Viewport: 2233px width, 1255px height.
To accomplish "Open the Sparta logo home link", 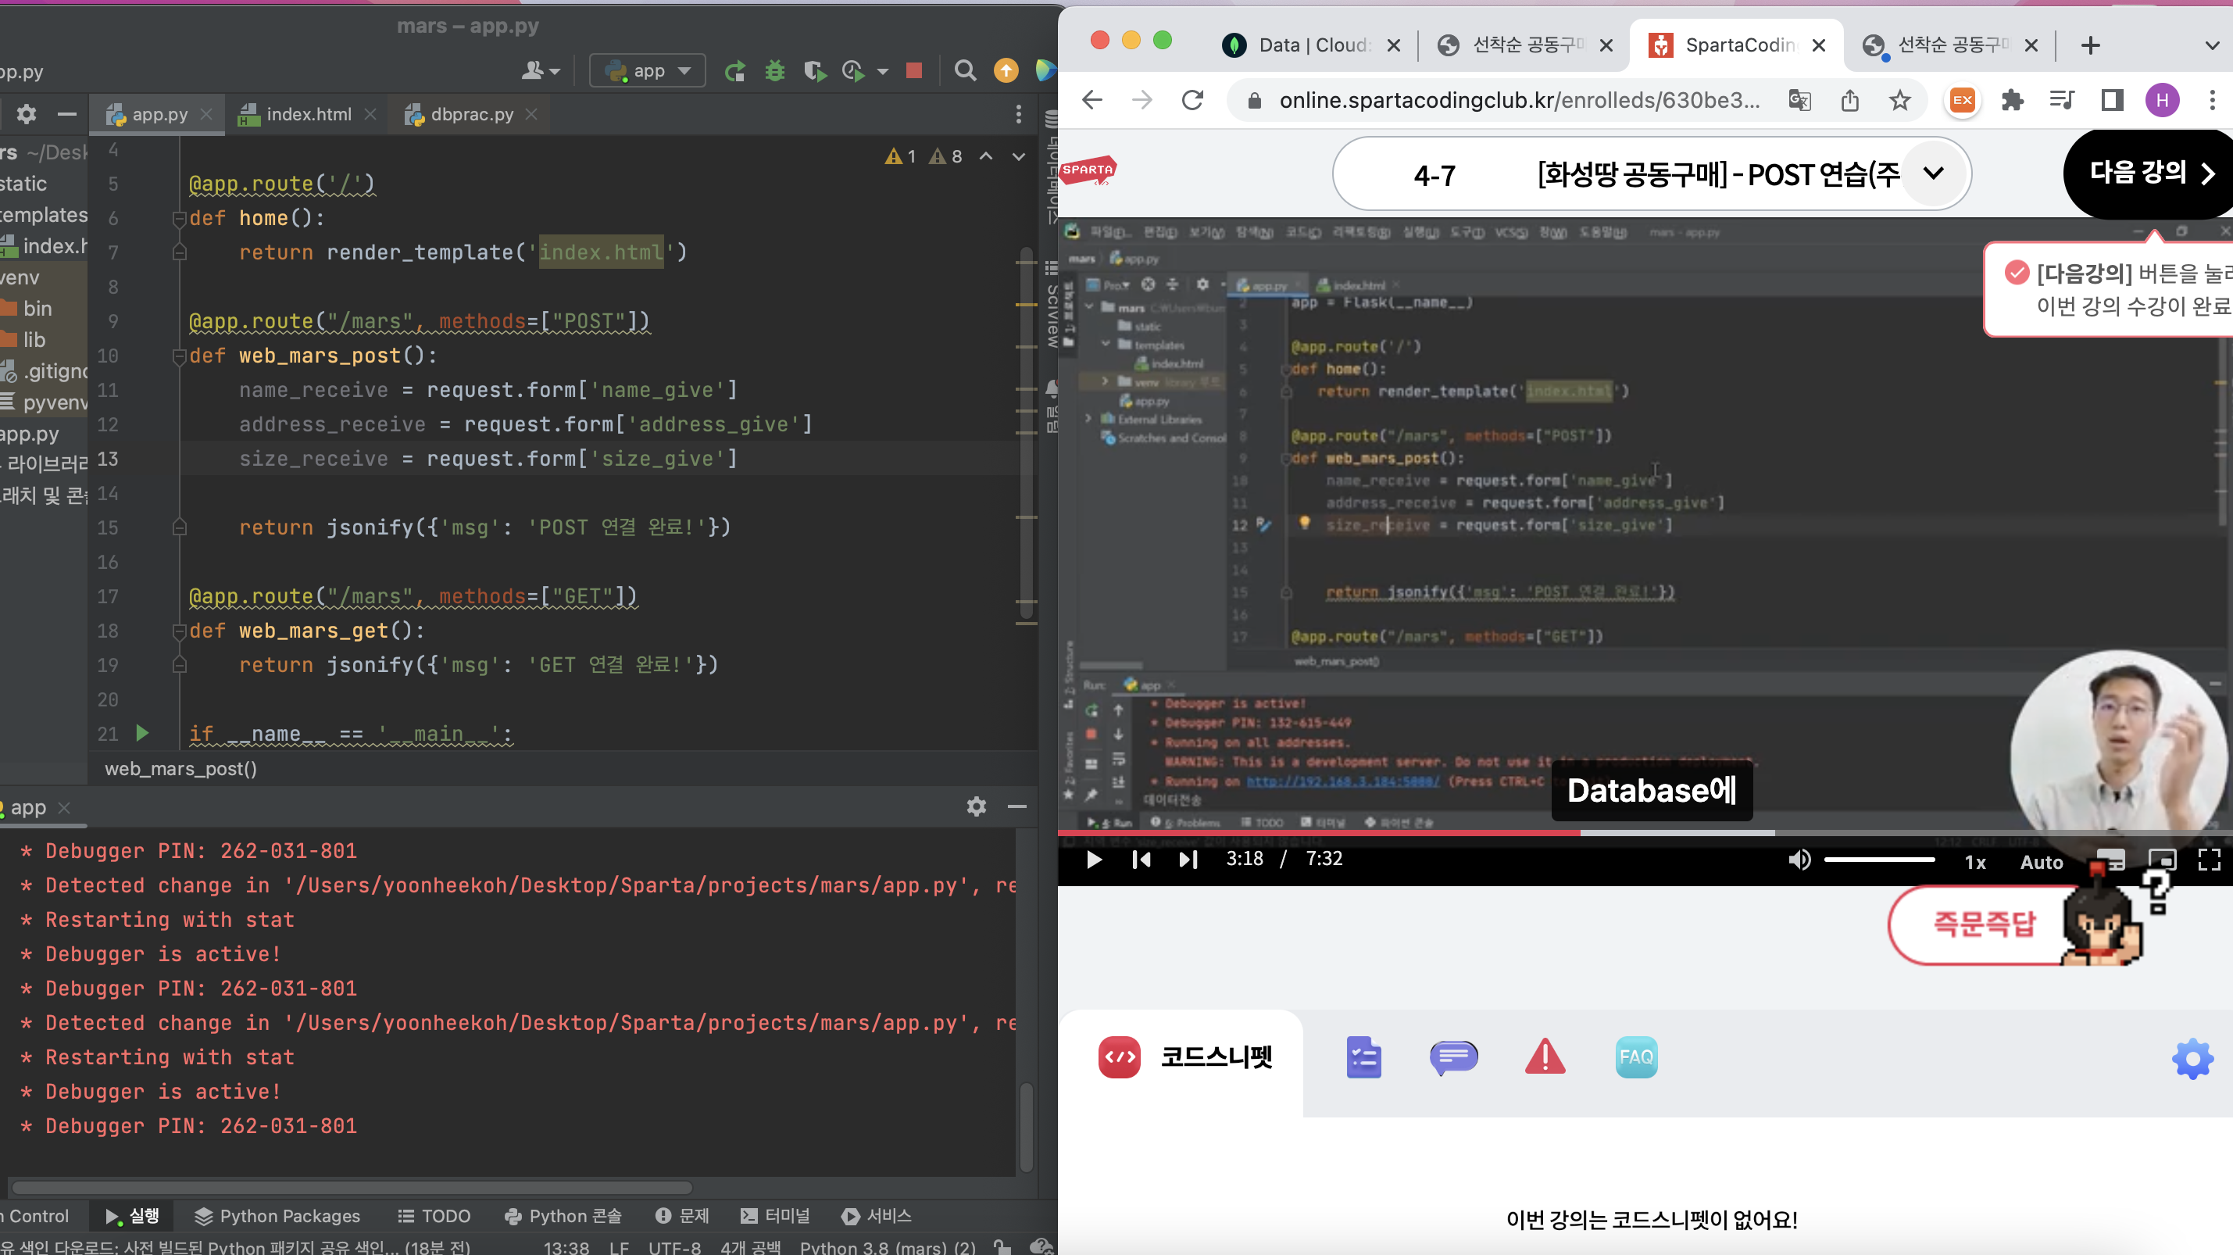I will click(x=1088, y=170).
